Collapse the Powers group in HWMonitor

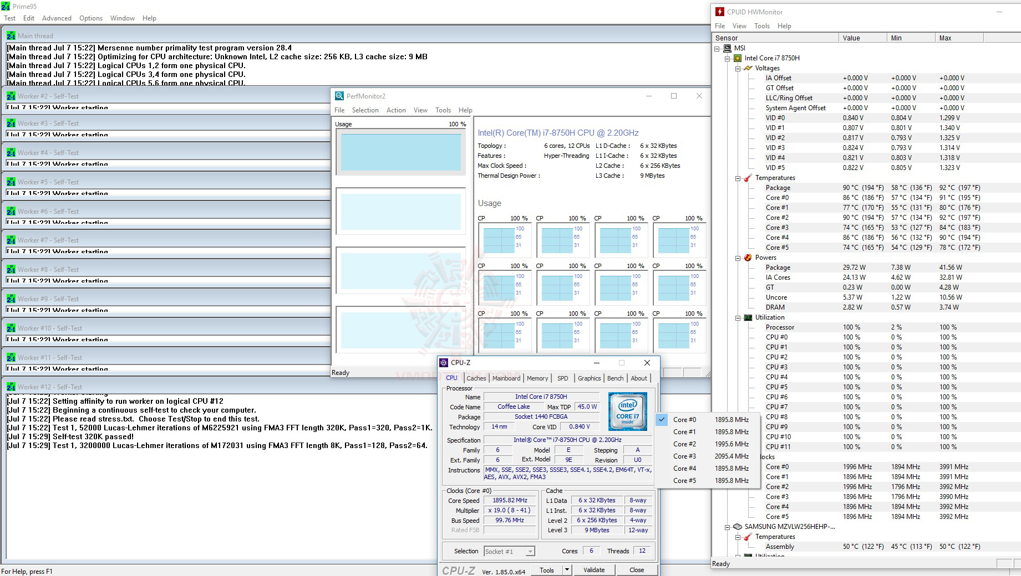[738, 258]
